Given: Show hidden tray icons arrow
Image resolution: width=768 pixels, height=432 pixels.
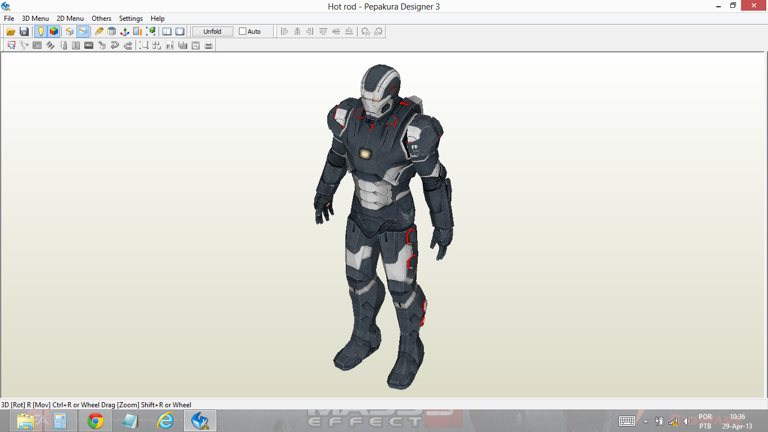Looking at the screenshot, I should [x=645, y=421].
